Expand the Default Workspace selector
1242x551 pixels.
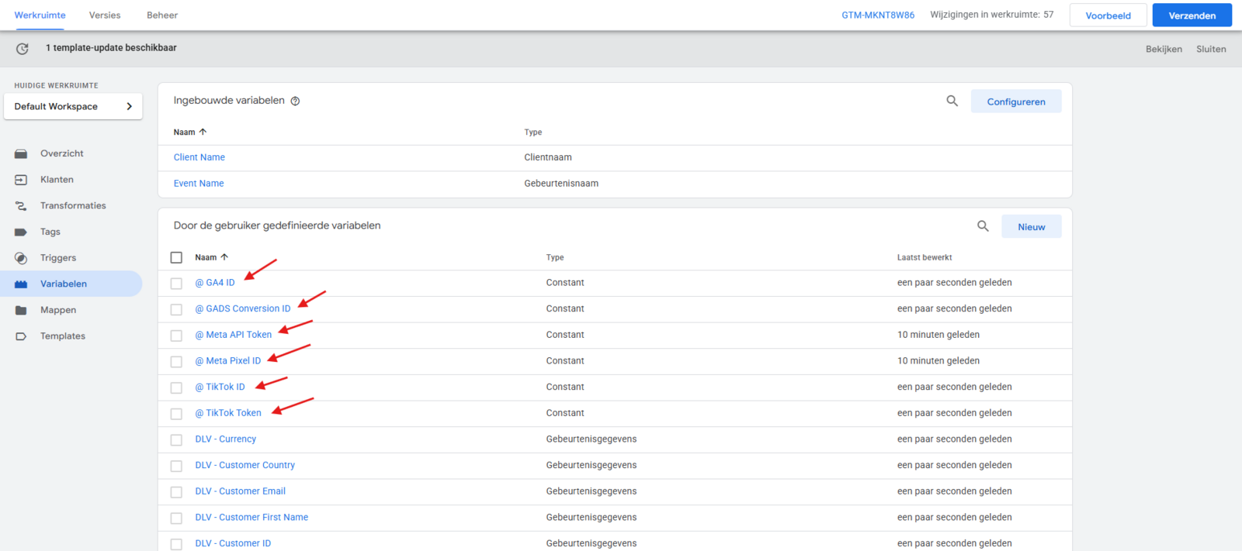(x=73, y=106)
